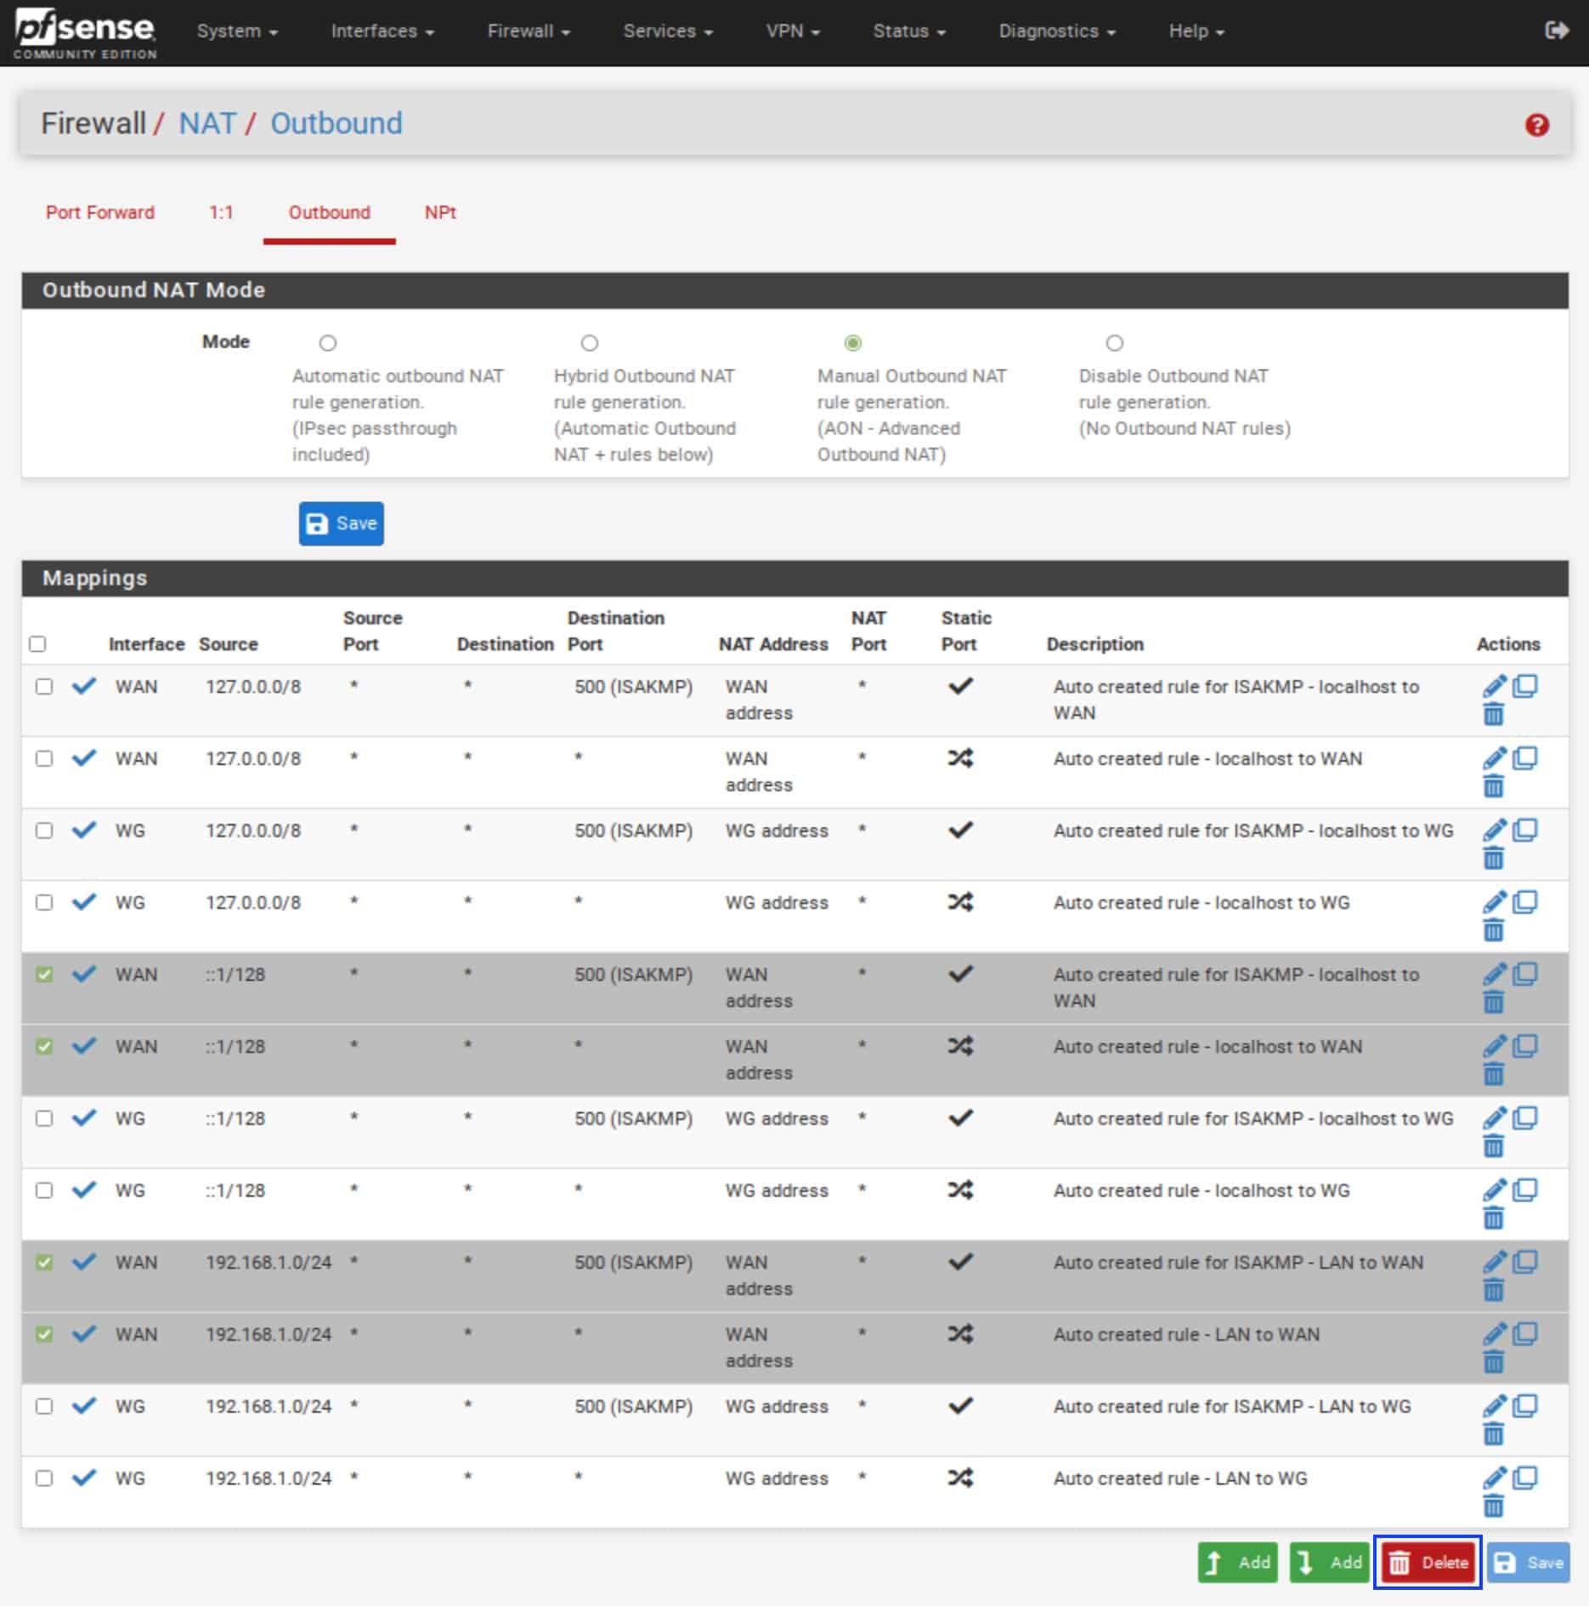Image resolution: width=1589 pixels, height=1606 pixels.
Task: Uncheck the LAN to WAN rule checkbox
Action: pos(44,1335)
